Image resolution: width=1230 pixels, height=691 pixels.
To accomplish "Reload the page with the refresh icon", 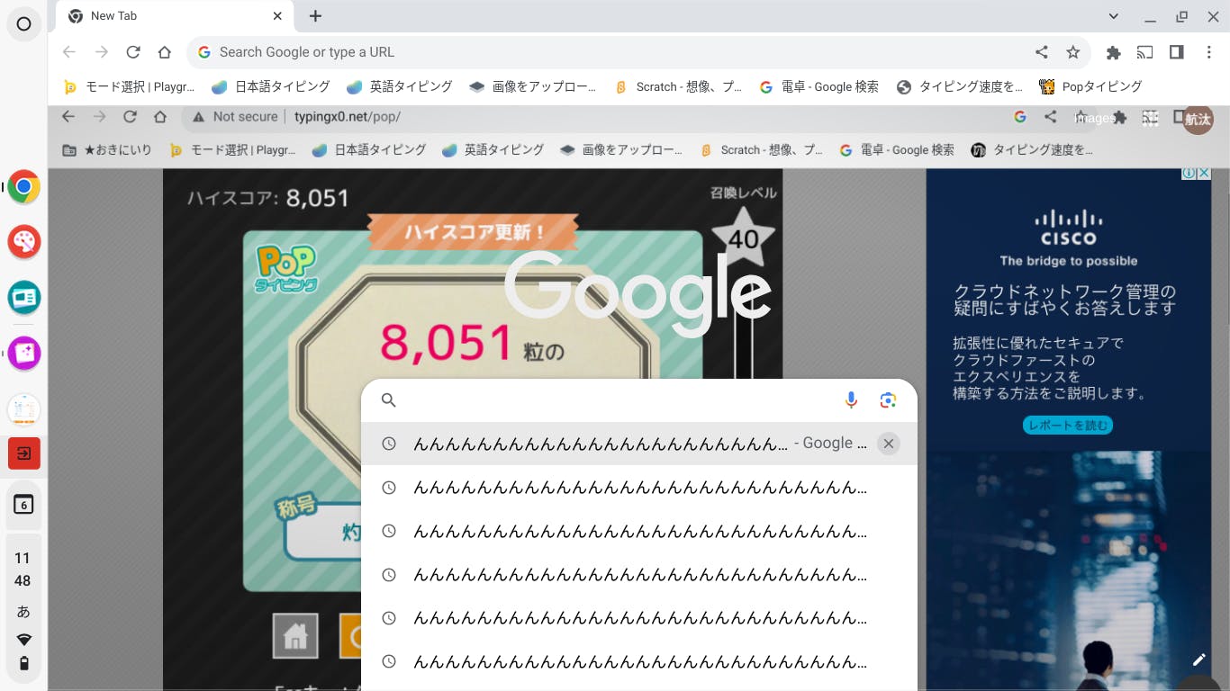I will click(x=133, y=52).
